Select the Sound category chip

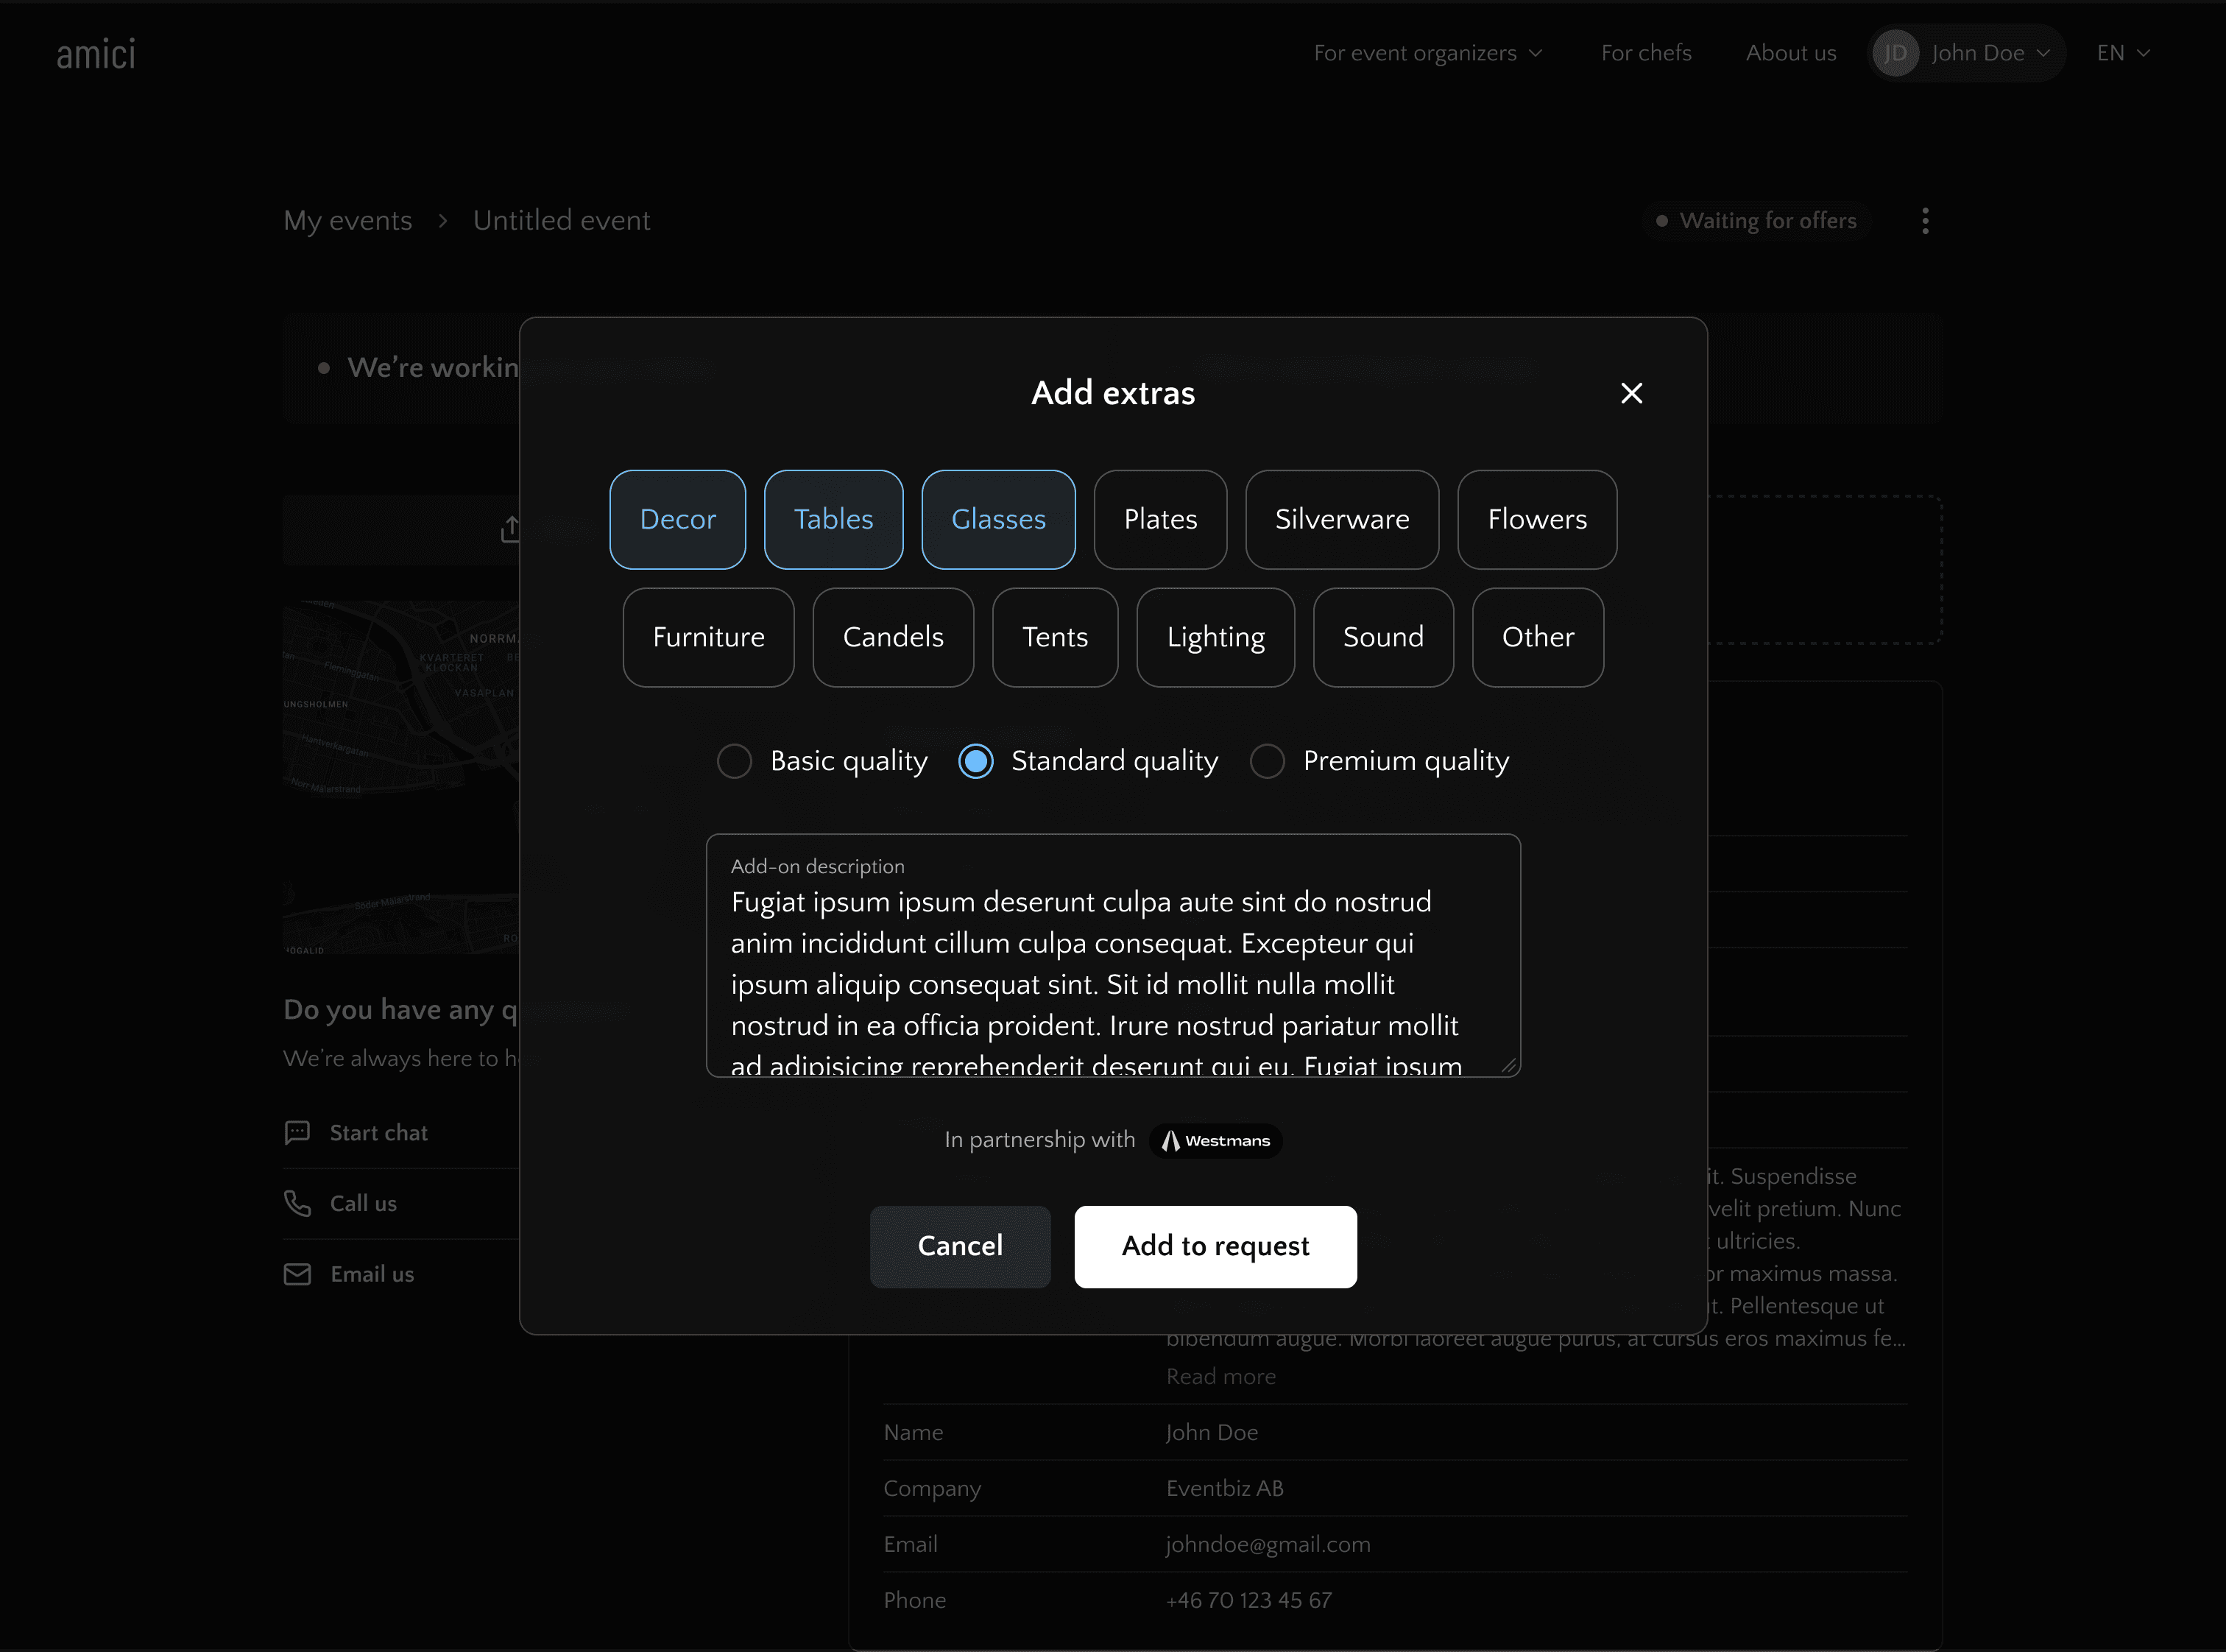pos(1383,637)
